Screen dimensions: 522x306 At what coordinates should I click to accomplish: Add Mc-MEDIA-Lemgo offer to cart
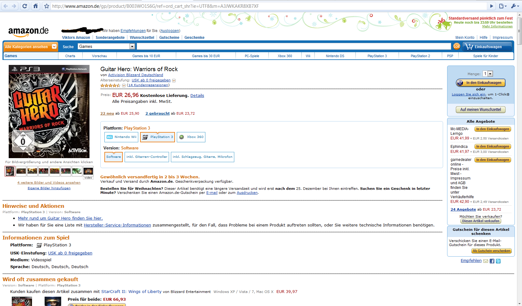pyautogui.click(x=493, y=129)
